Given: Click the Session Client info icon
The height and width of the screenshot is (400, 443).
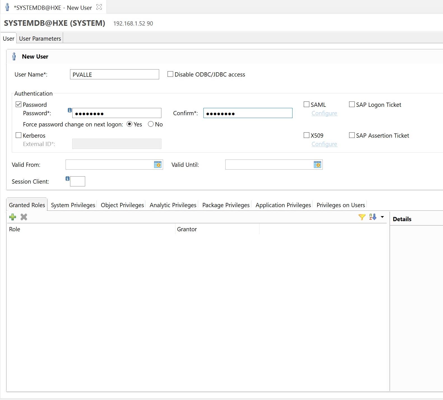Looking at the screenshot, I should pos(68,179).
